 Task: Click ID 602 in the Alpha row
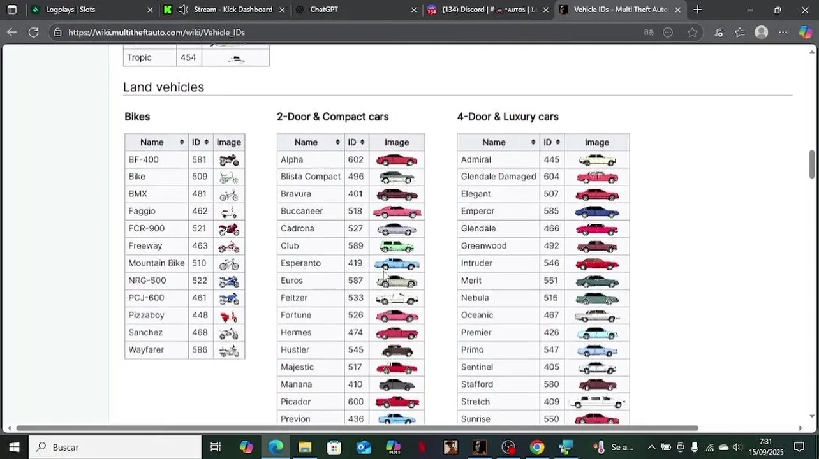(x=355, y=159)
